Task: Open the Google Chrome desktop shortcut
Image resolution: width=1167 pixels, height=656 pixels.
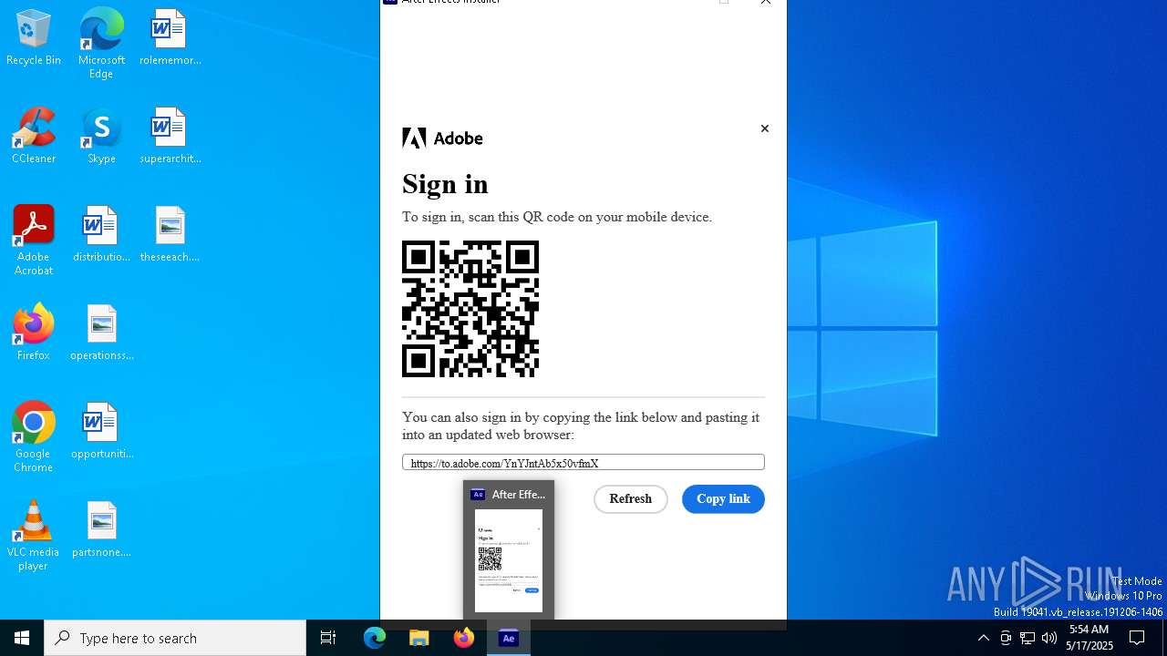Action: point(34,437)
